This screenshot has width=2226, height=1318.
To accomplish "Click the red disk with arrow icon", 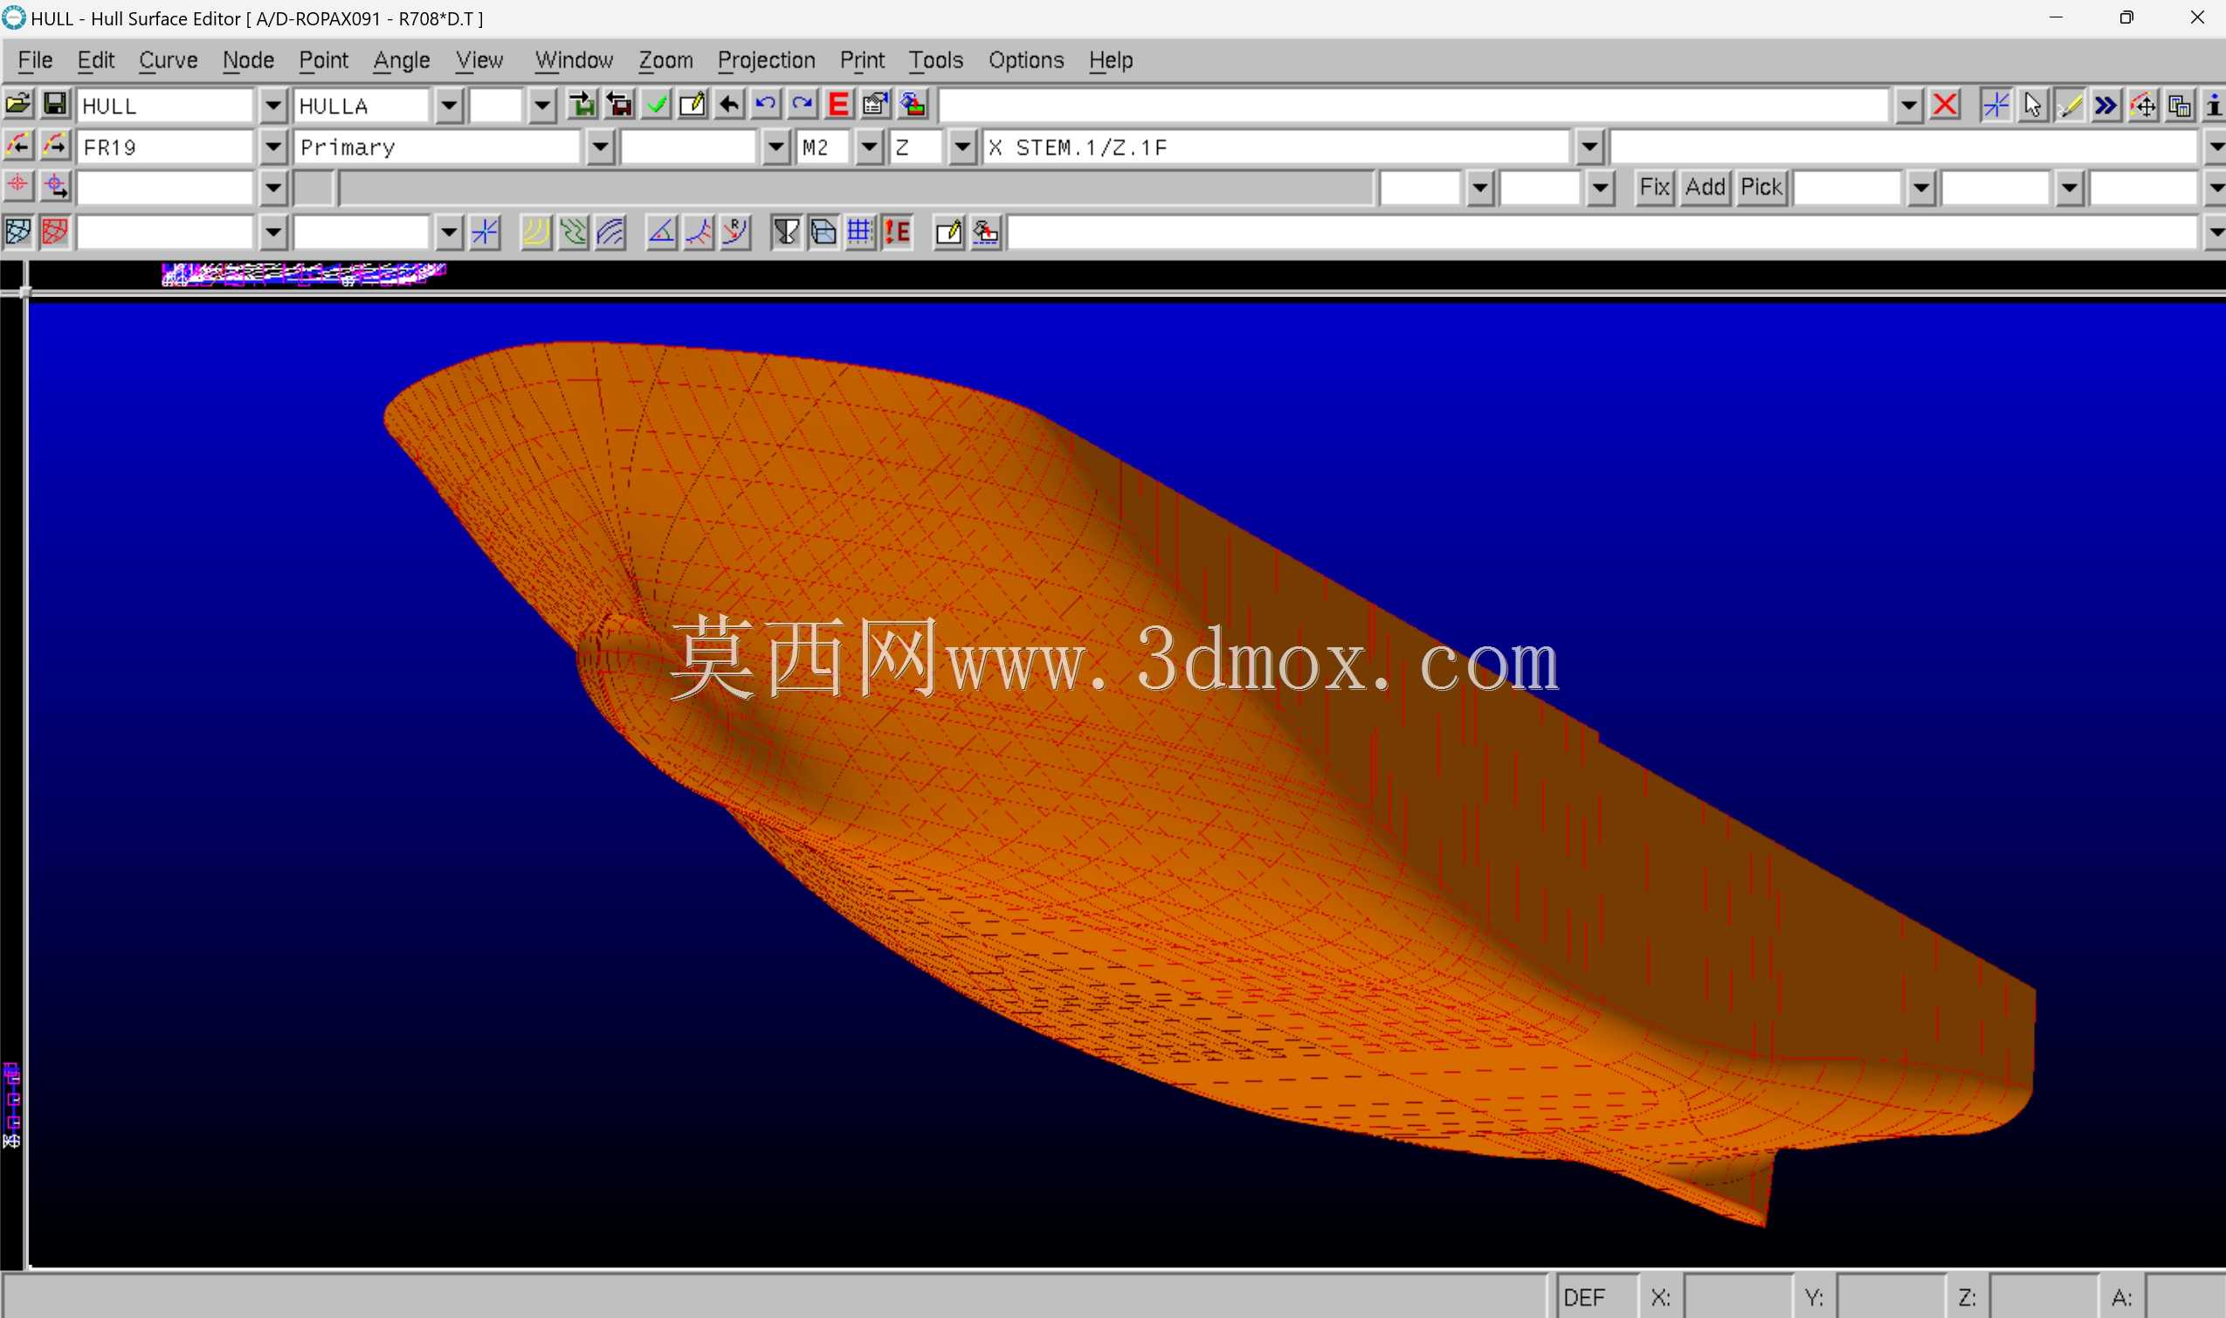I will pyautogui.click(x=619, y=105).
